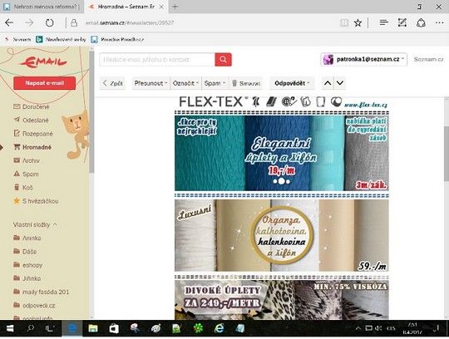This screenshot has width=449, height=339.
Task: Open Doručené inbox folder
Action: 32,106
